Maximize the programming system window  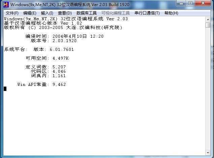190,4
